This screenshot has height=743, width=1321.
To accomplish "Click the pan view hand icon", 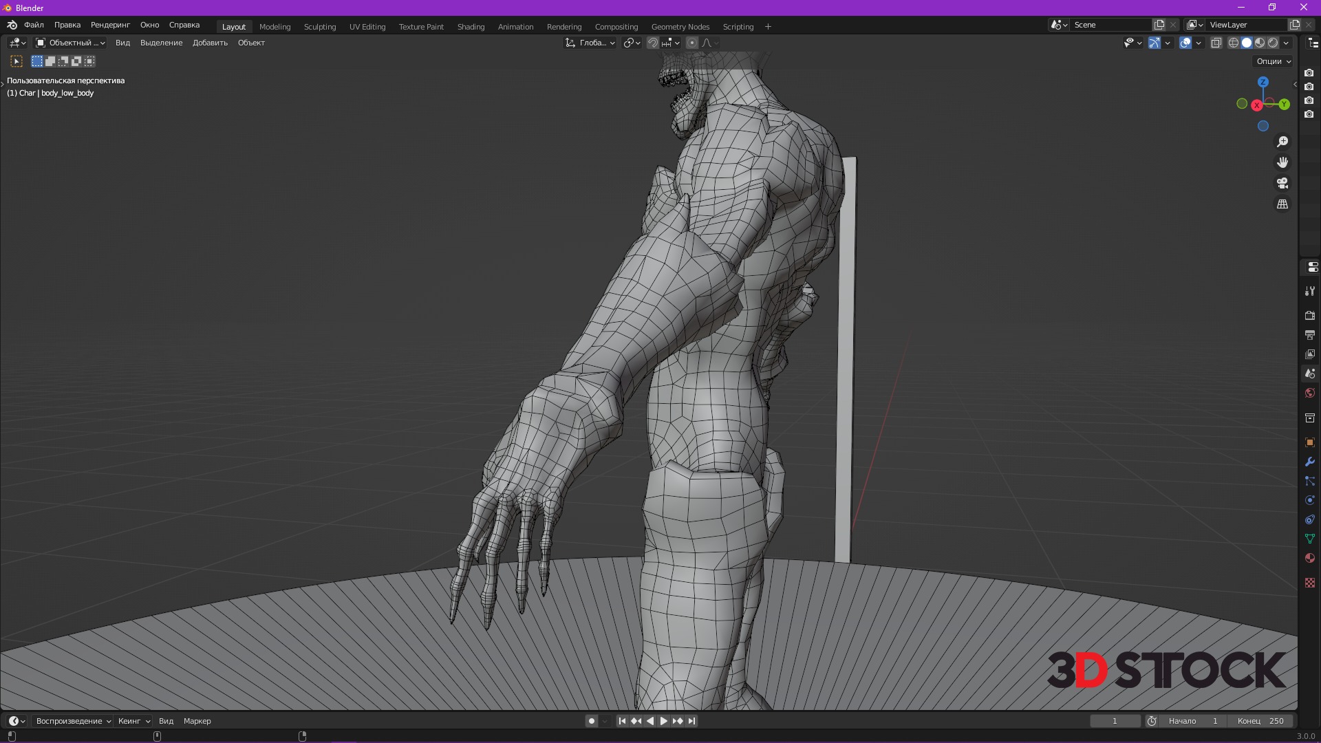I will coord(1282,162).
